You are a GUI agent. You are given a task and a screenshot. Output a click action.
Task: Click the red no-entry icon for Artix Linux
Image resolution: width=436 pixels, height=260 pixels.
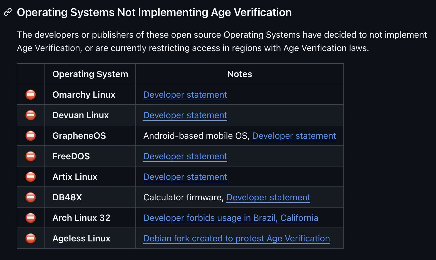[31, 177]
